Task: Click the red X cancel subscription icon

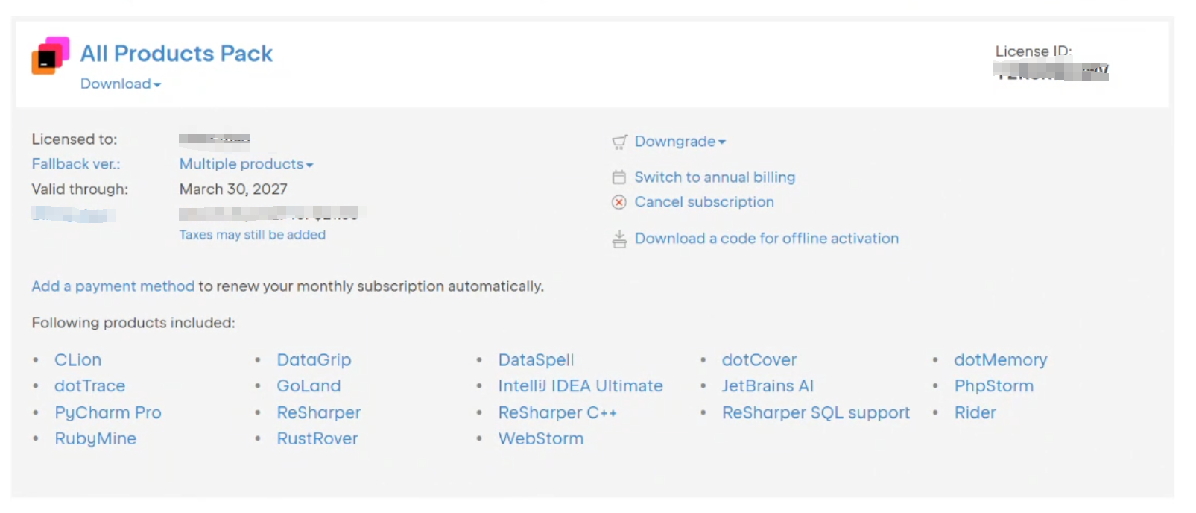Action: coord(618,202)
